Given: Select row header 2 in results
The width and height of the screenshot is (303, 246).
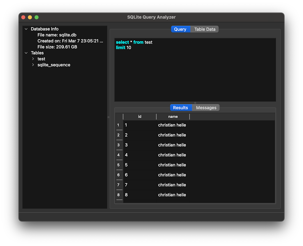Looking at the screenshot, I should pyautogui.click(x=119, y=135).
